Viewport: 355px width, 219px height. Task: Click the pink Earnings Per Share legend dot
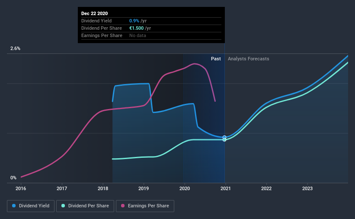point(123,206)
